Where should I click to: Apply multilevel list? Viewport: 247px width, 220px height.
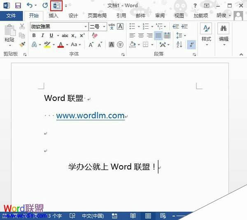tap(159, 26)
